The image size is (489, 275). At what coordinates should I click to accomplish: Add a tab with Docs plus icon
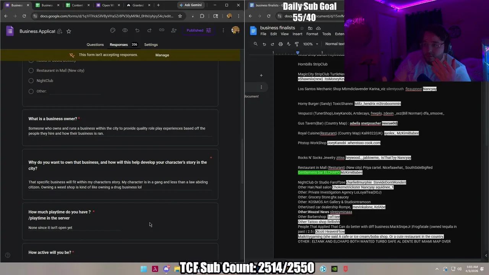[261, 75]
